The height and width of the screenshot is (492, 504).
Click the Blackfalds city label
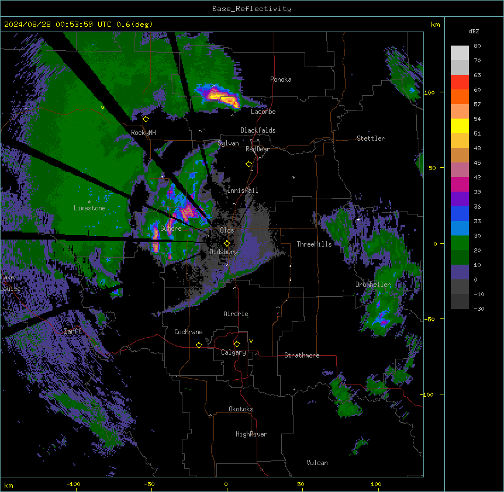258,130
